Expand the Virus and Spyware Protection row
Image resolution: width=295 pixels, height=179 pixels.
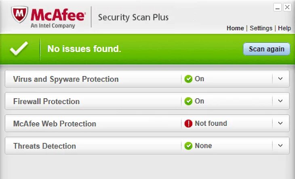[x=280, y=79]
